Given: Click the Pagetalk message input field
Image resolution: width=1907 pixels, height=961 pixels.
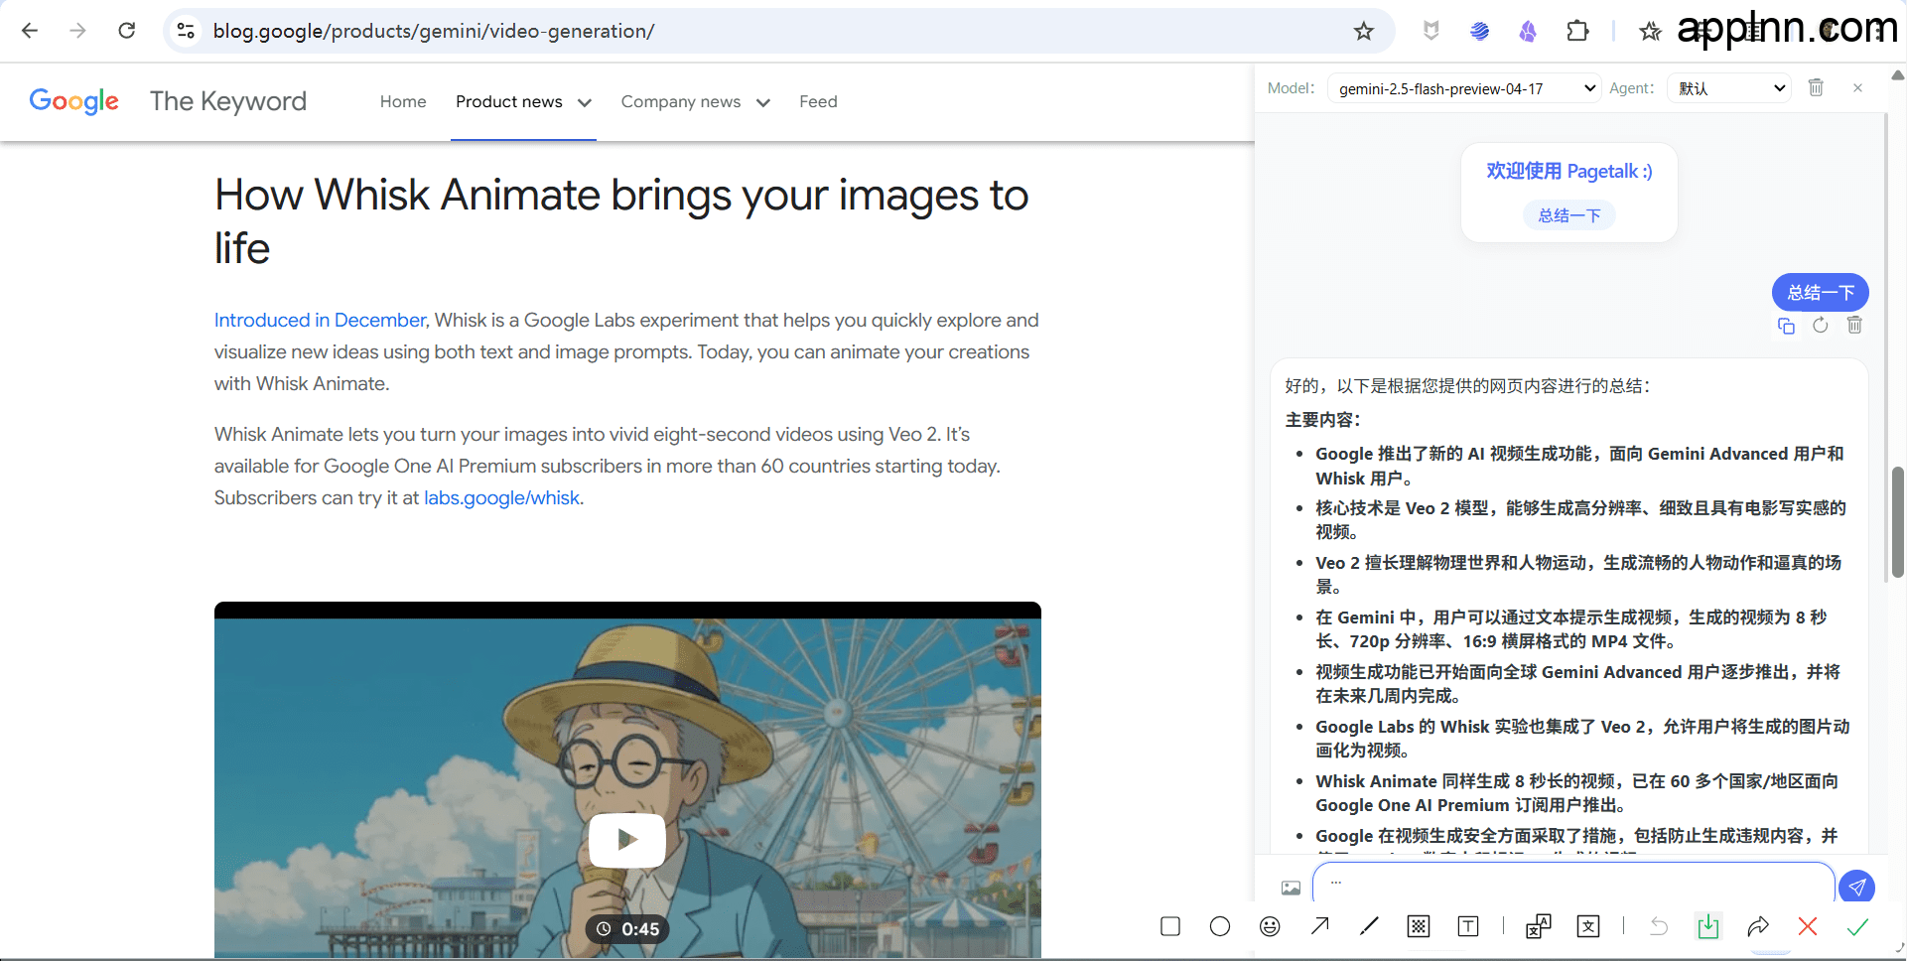Looking at the screenshot, I should [1573, 884].
